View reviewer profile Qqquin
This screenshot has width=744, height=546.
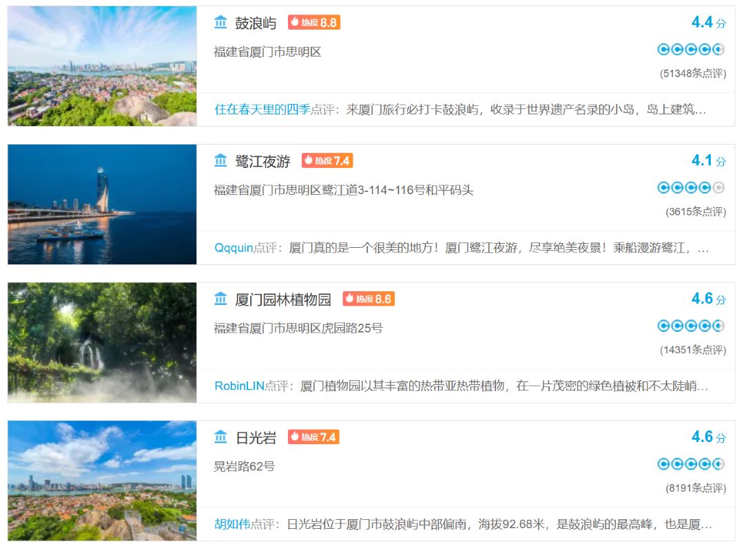tap(234, 248)
